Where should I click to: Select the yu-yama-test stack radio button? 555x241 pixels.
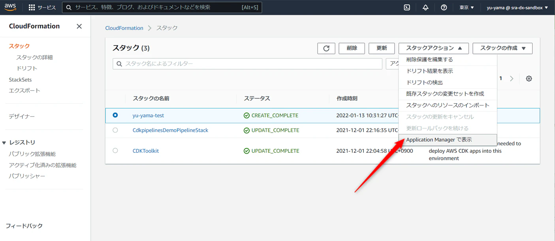coord(115,115)
